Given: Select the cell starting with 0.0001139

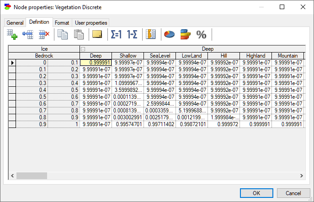Looking at the screenshot, I should (x=128, y=97).
